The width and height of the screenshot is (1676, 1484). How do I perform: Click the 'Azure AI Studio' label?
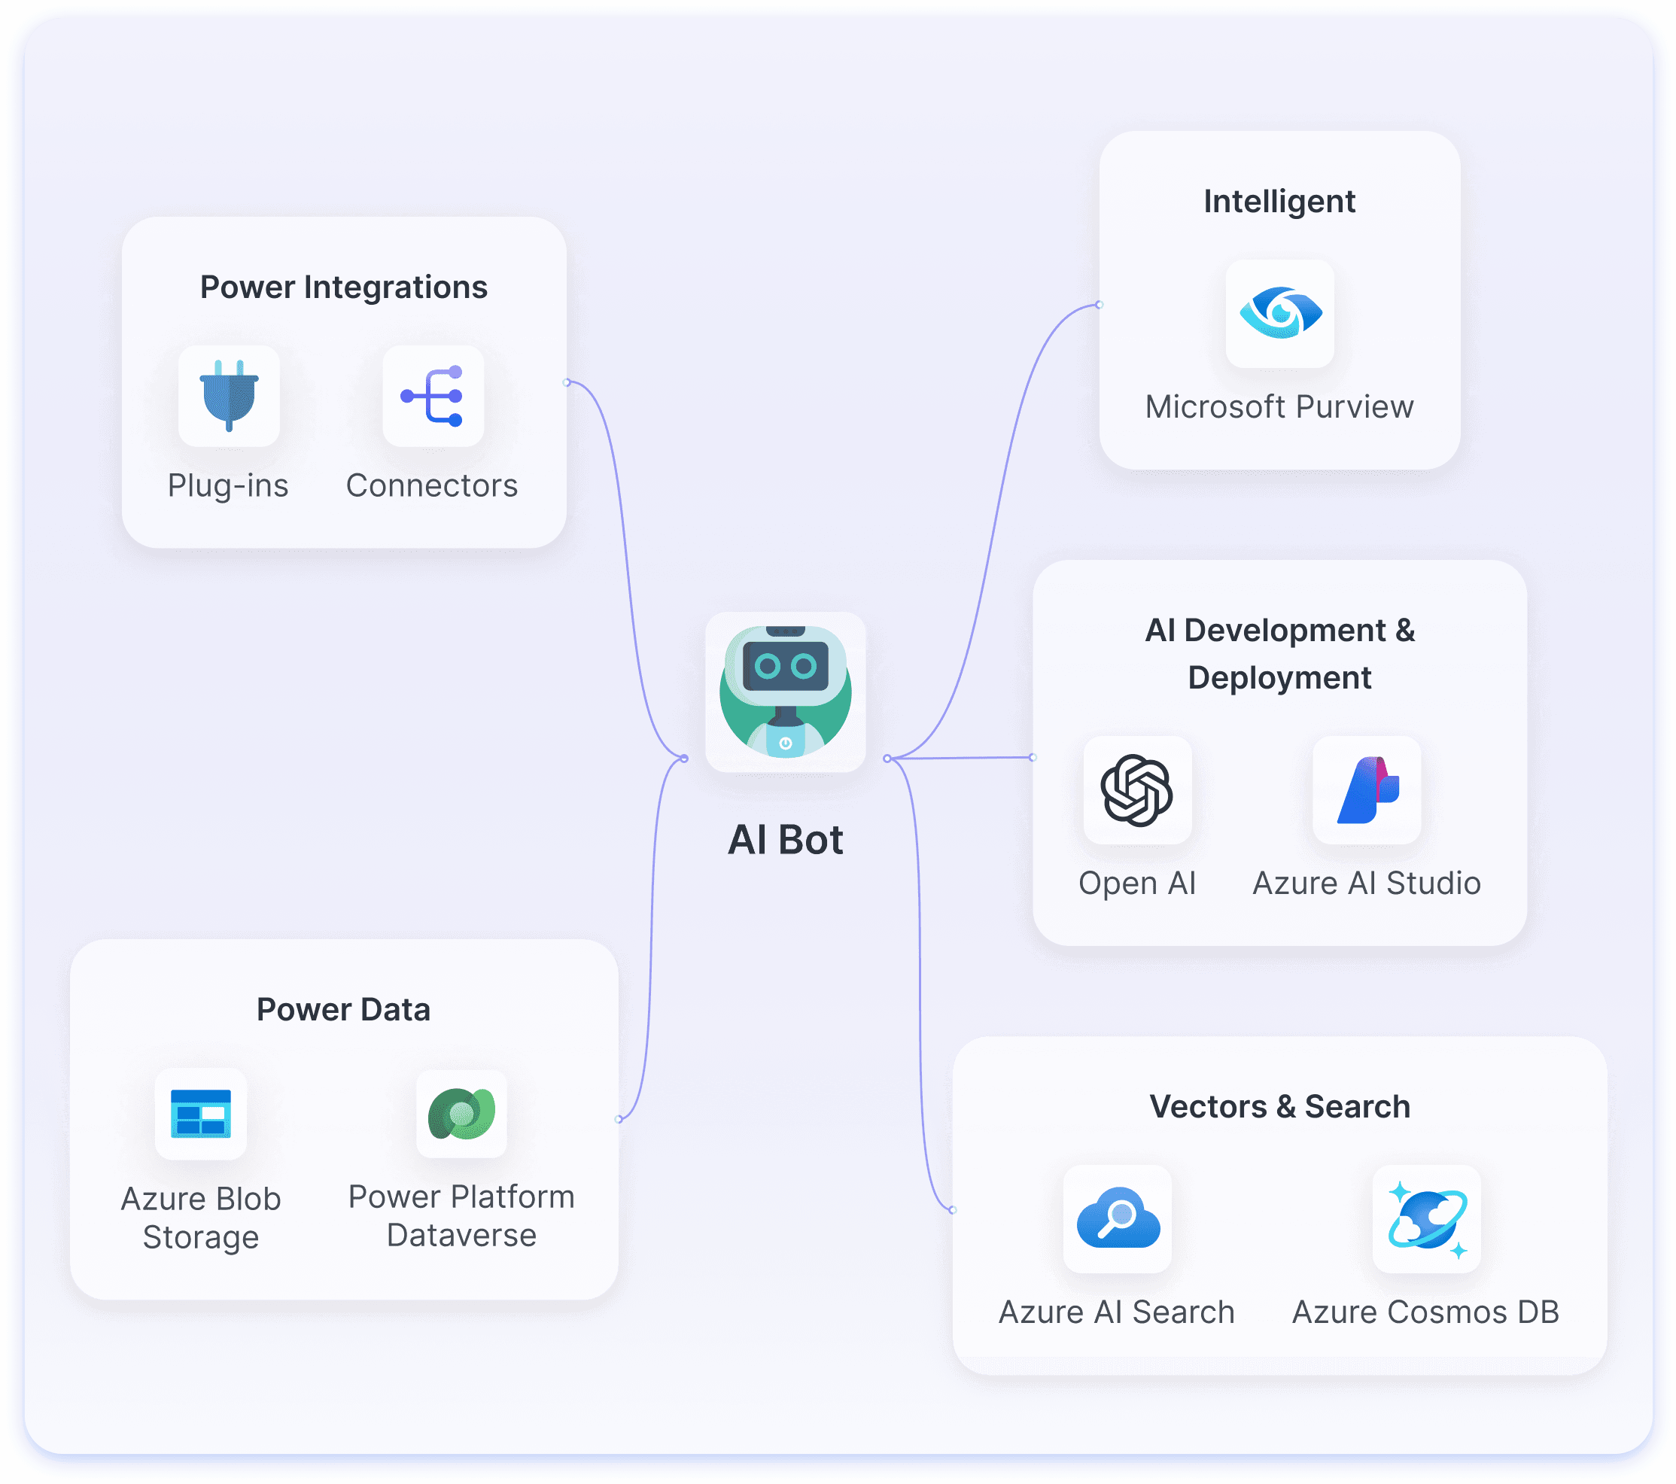click(1367, 883)
